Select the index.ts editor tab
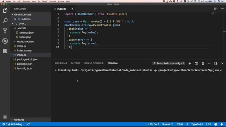 point(62,9)
